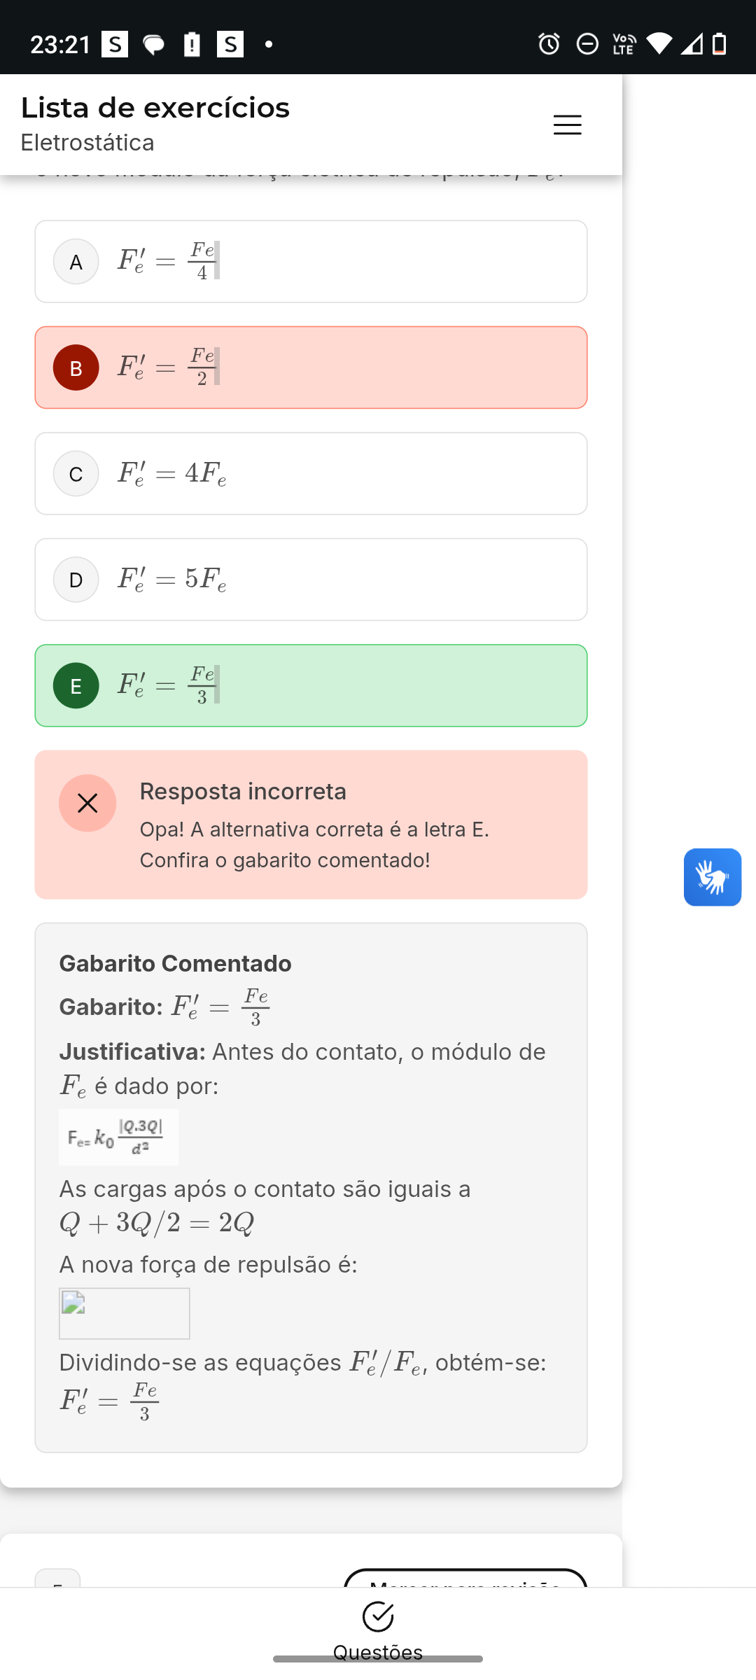Open the hamburger menu icon
The height and width of the screenshot is (1680, 756).
[x=567, y=125]
